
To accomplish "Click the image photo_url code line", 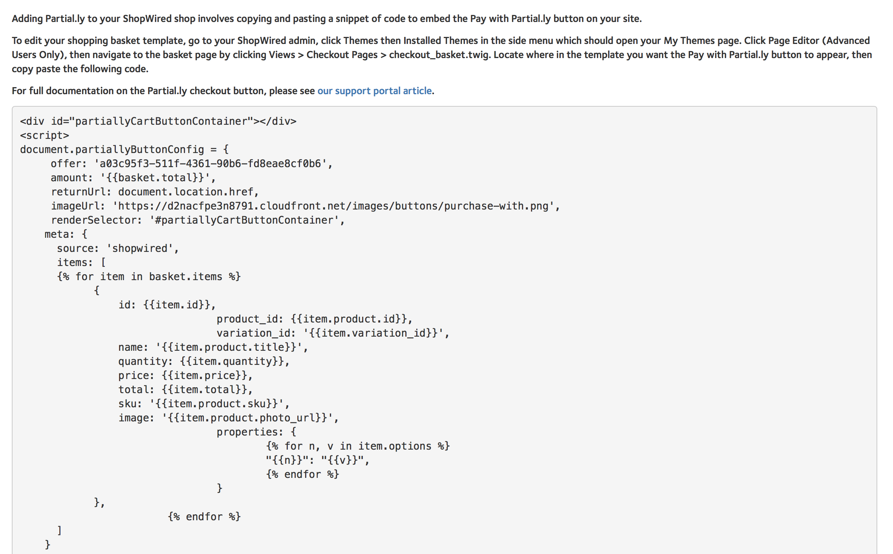I will click(228, 418).
